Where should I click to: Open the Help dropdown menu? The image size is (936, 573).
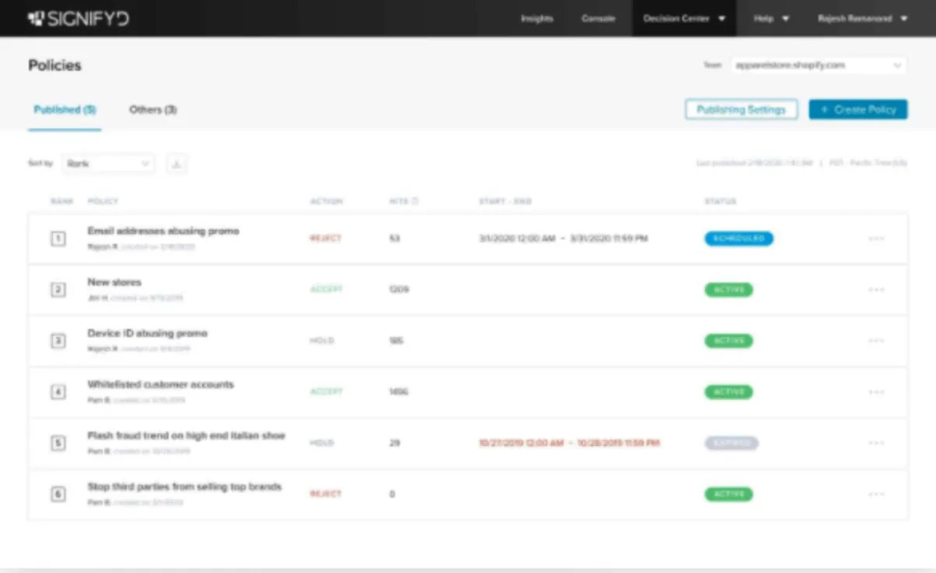pyautogui.click(x=771, y=18)
